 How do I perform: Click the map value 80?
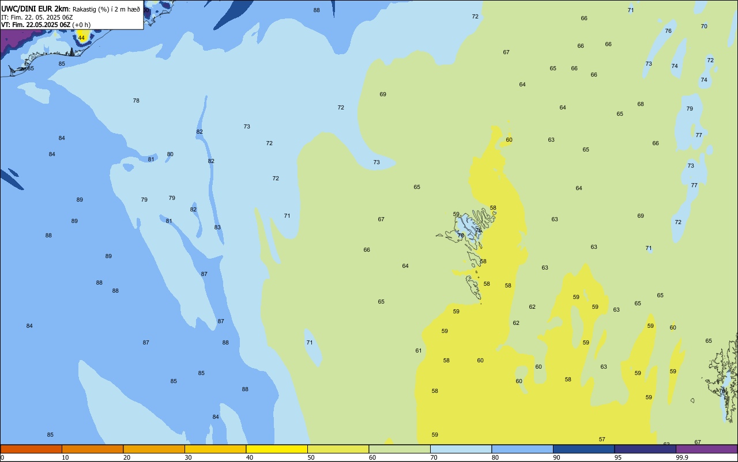point(170,154)
